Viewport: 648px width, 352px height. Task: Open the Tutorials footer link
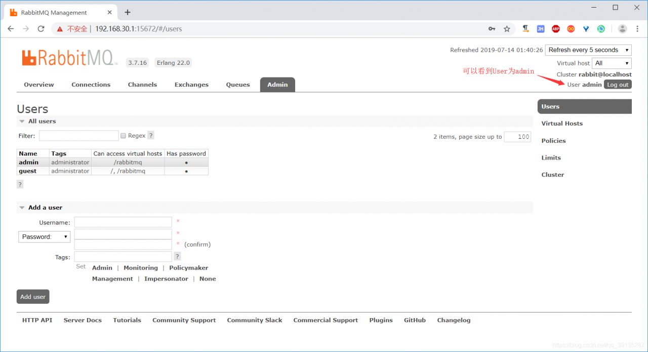pos(127,320)
